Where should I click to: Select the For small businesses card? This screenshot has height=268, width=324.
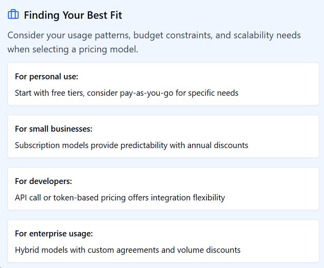(163, 136)
